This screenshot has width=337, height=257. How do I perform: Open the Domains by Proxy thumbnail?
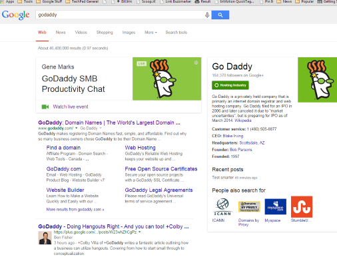tap(249, 206)
